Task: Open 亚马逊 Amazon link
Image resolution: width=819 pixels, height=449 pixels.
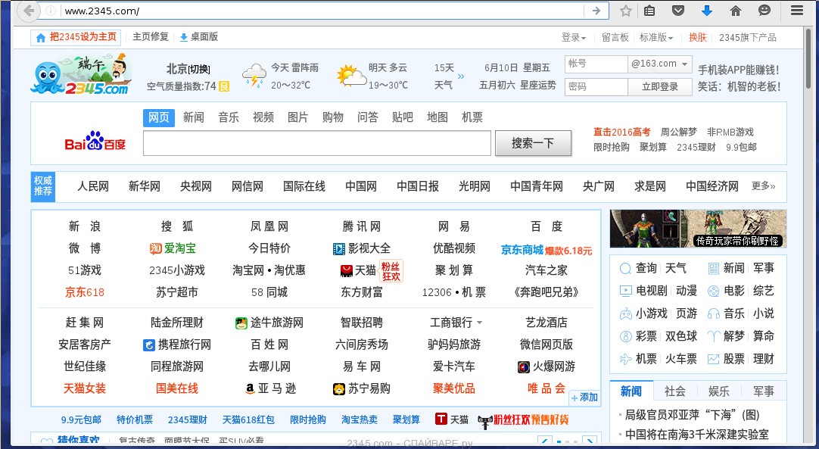Action: click(270, 388)
